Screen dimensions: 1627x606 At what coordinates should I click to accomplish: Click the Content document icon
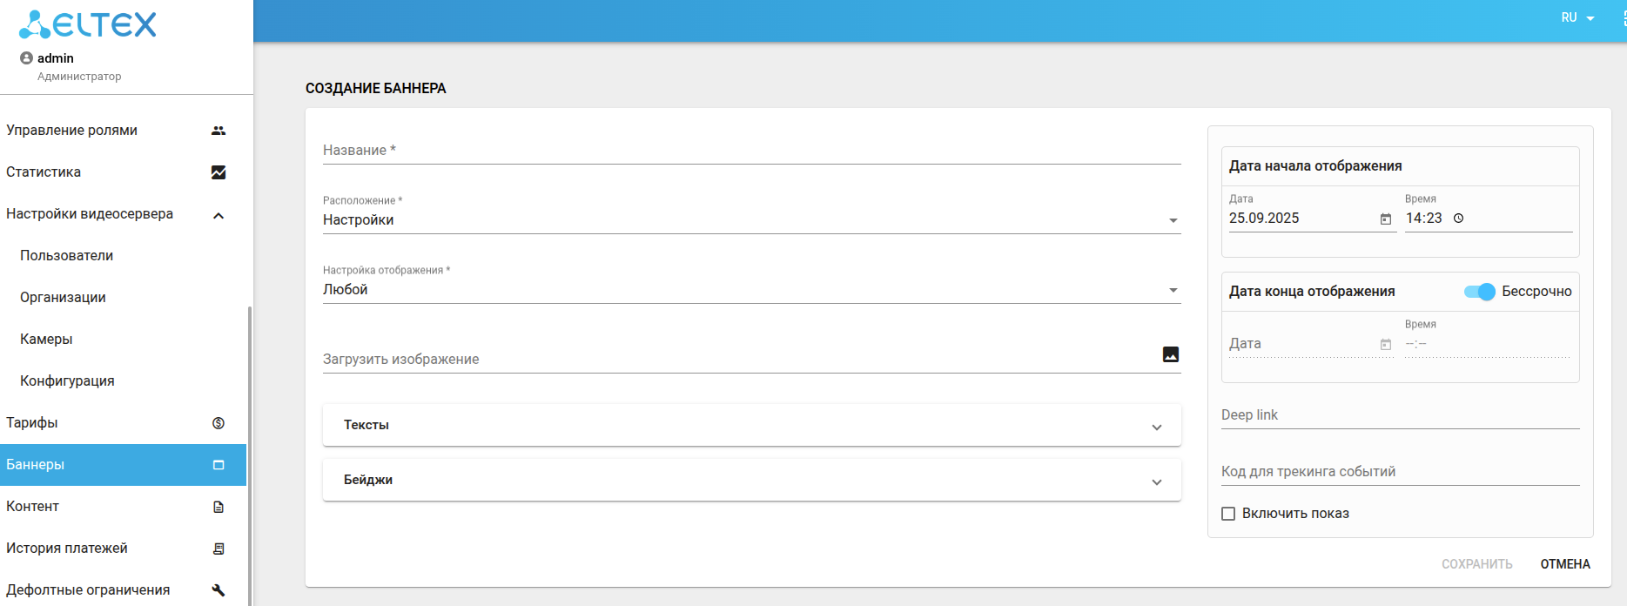click(219, 507)
